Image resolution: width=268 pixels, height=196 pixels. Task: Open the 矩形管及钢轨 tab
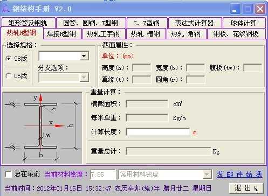[28, 23]
